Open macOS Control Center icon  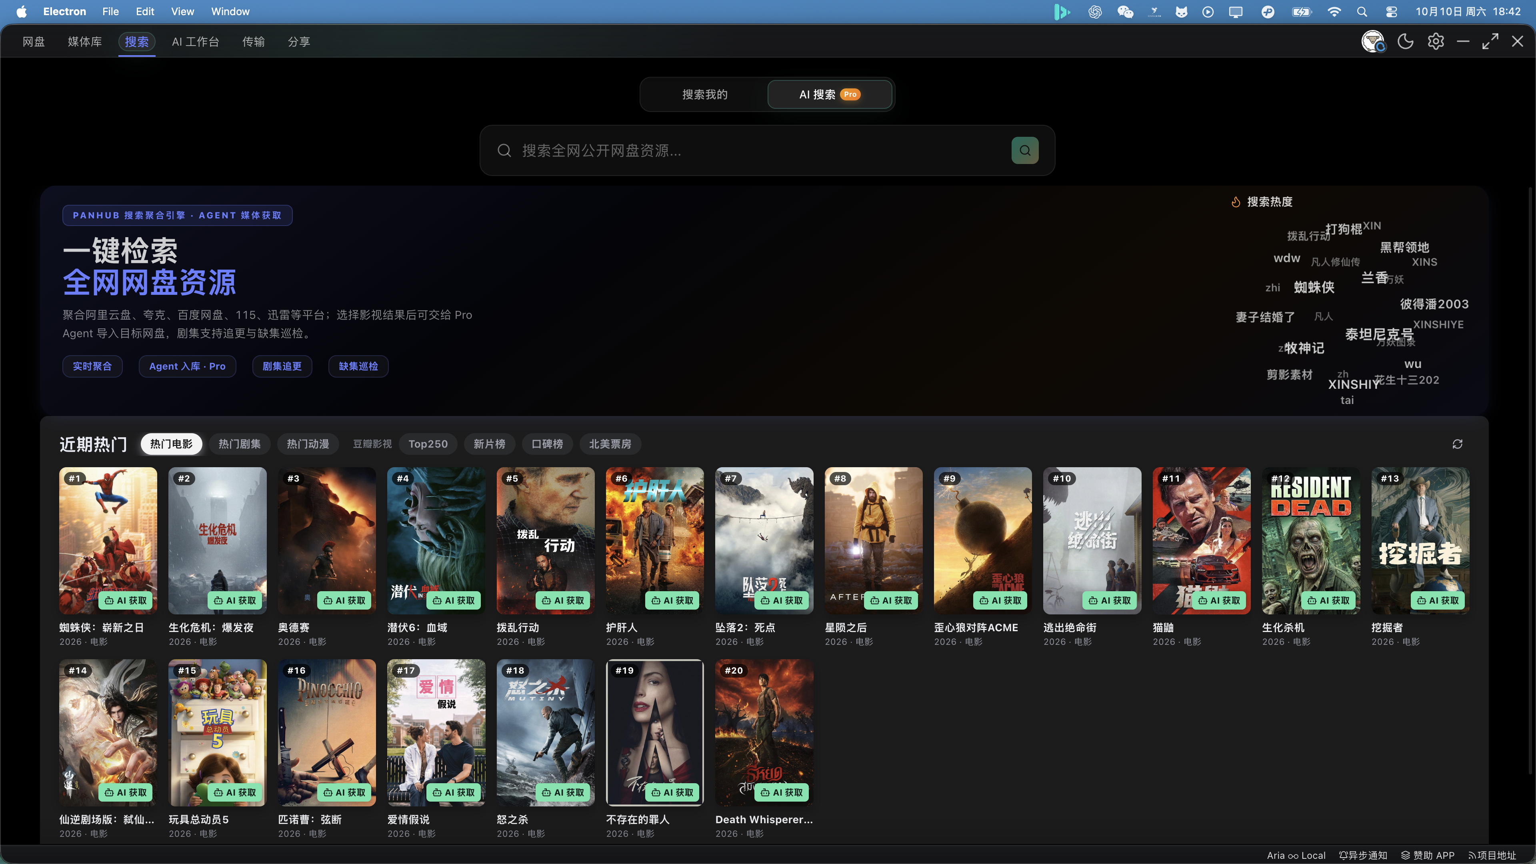coord(1392,11)
